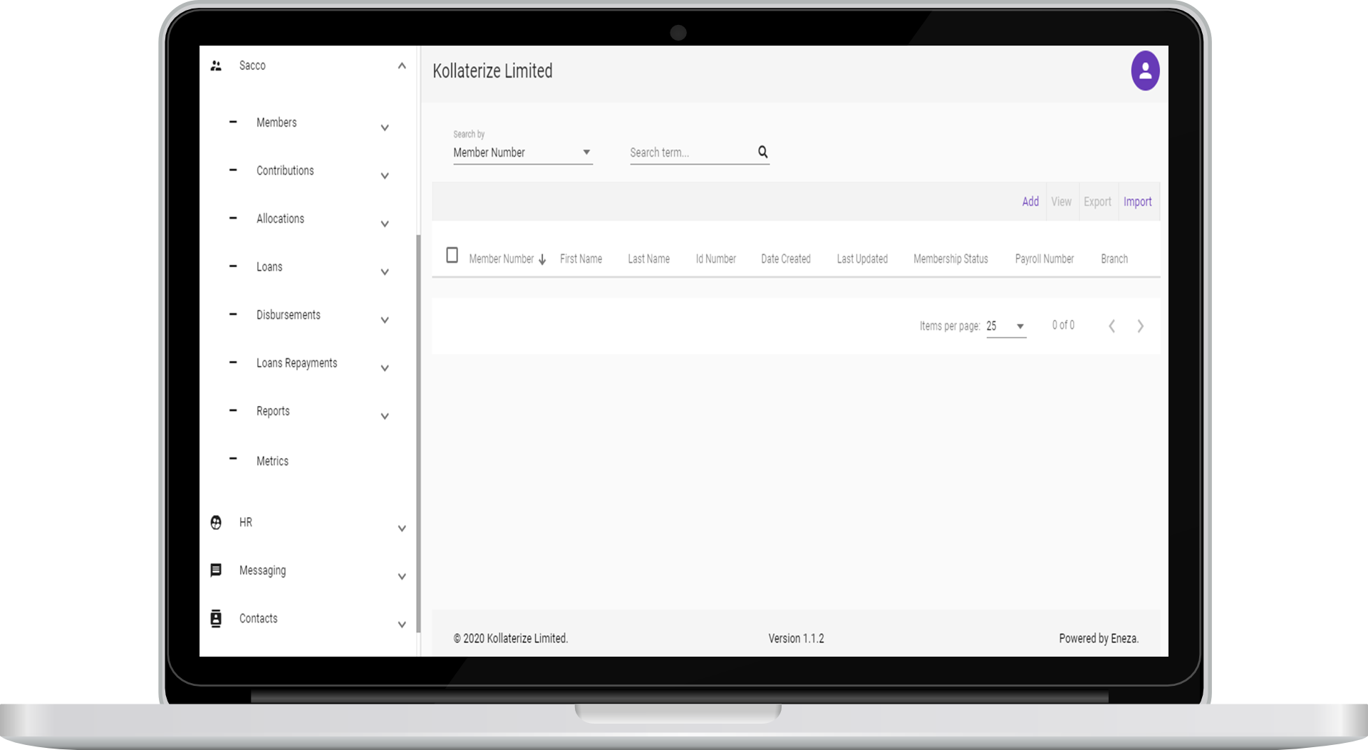Select the Allocations menu item
Viewport: 1368px width, 750px height.
(x=280, y=219)
